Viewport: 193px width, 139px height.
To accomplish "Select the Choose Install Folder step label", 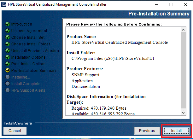I will [31, 44].
